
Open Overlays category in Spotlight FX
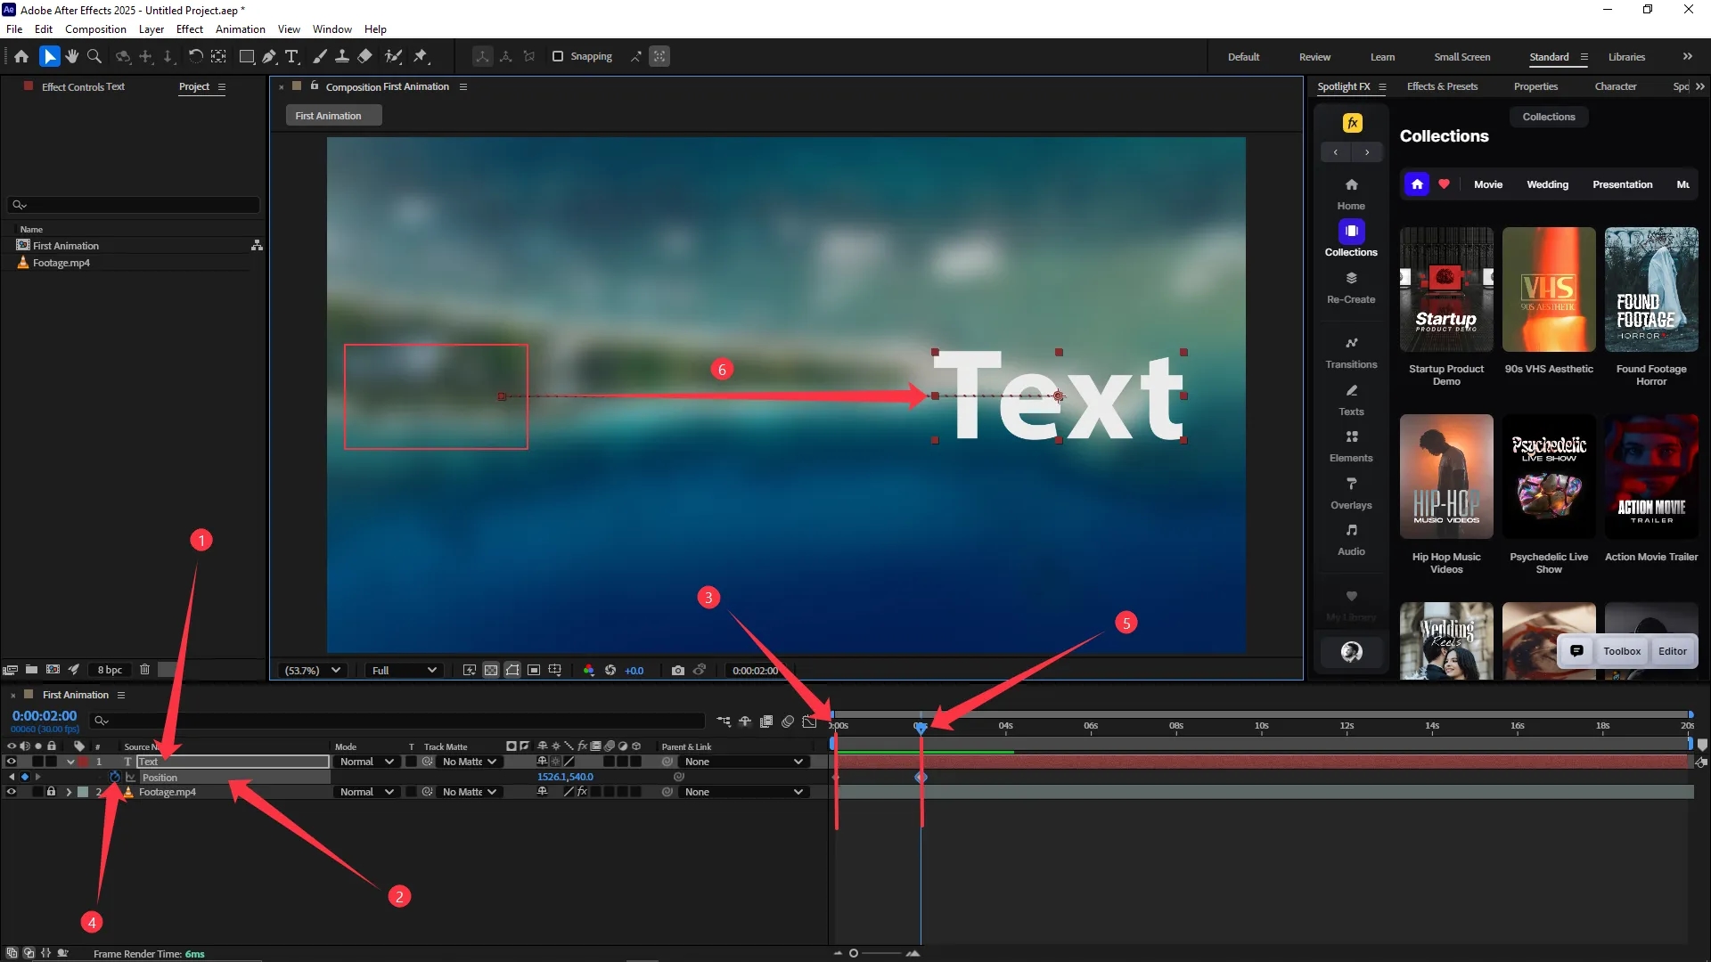click(1351, 494)
